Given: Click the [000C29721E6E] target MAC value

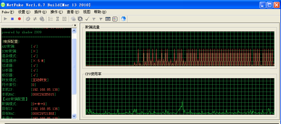Looking at the screenshot, I should [43, 113].
